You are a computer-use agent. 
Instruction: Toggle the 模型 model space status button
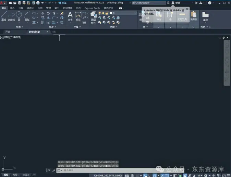click(x=126, y=175)
